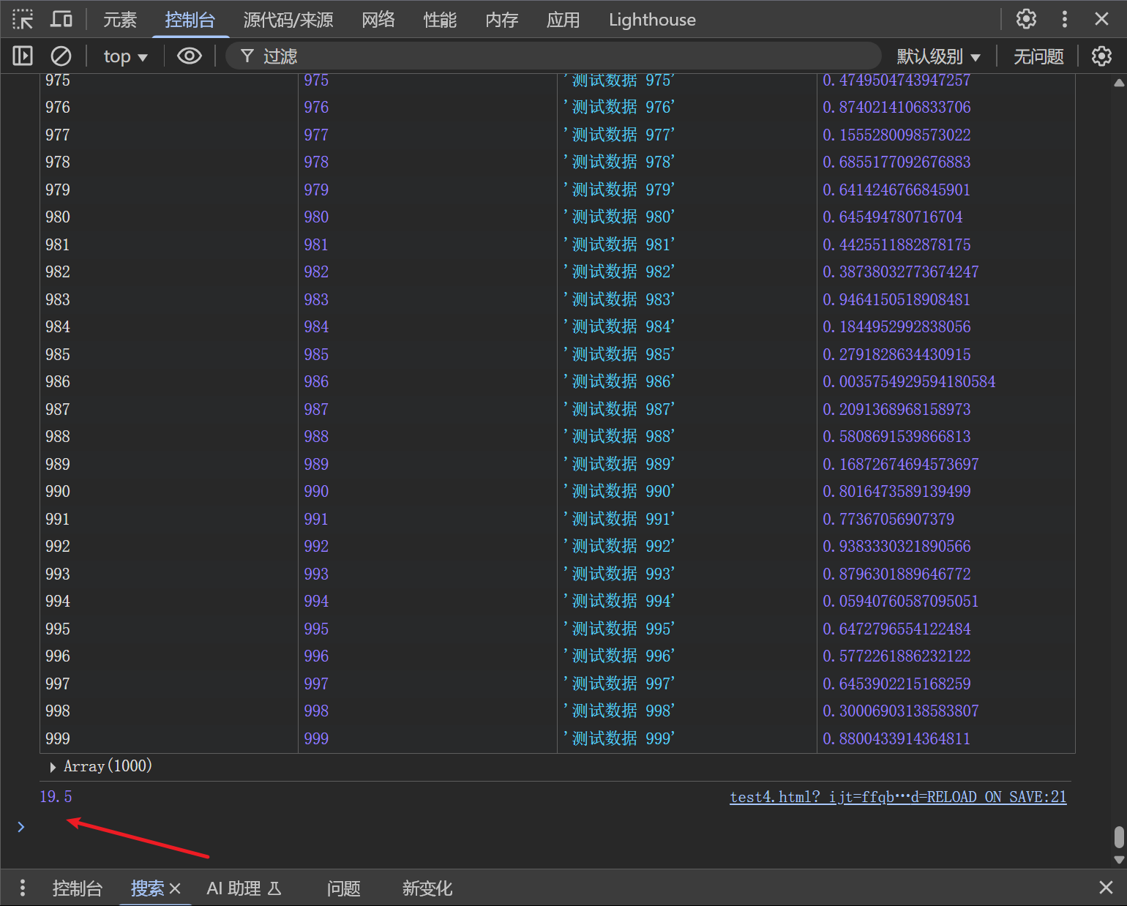1127x906 pixels.
Task: Create a live expression with the eye icon
Action: [x=190, y=56]
